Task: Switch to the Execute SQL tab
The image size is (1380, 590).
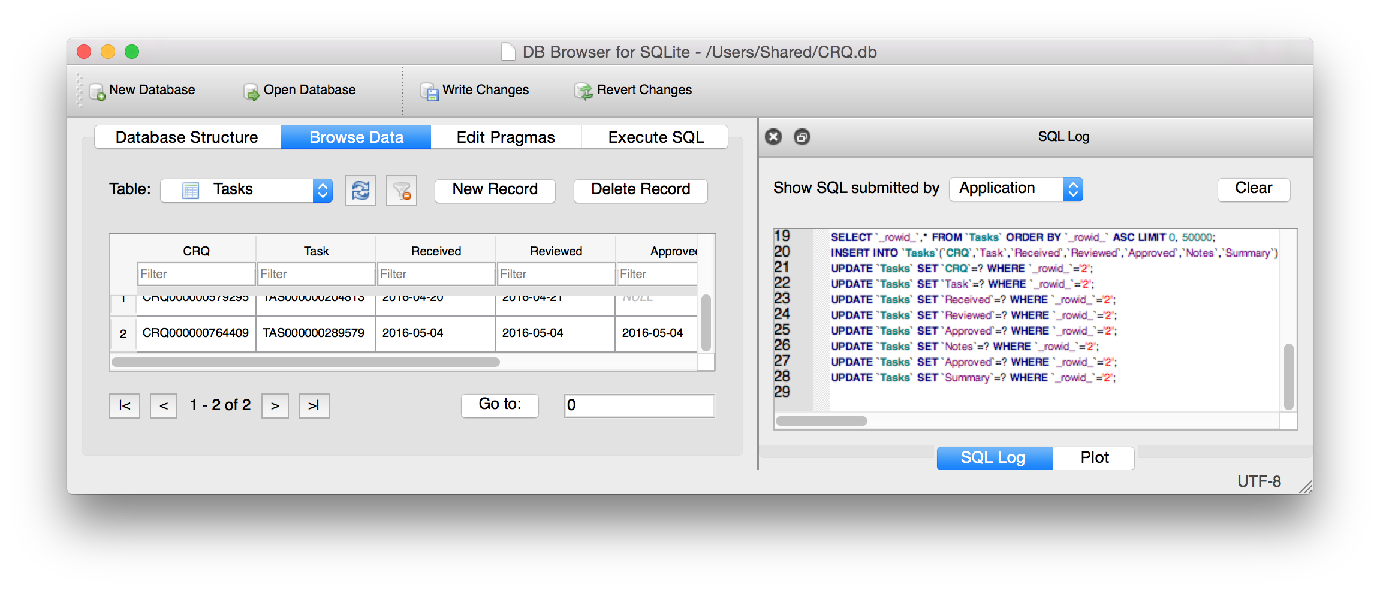Action: point(655,137)
